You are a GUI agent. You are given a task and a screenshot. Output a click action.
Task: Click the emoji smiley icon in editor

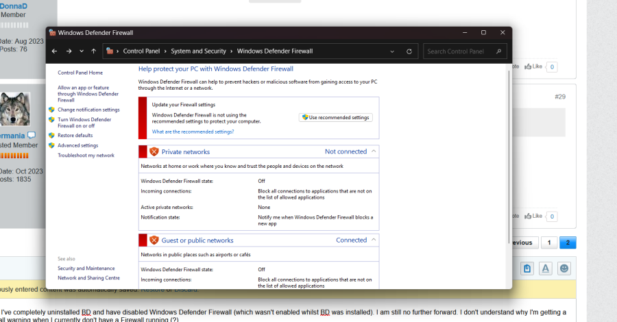[x=564, y=269]
